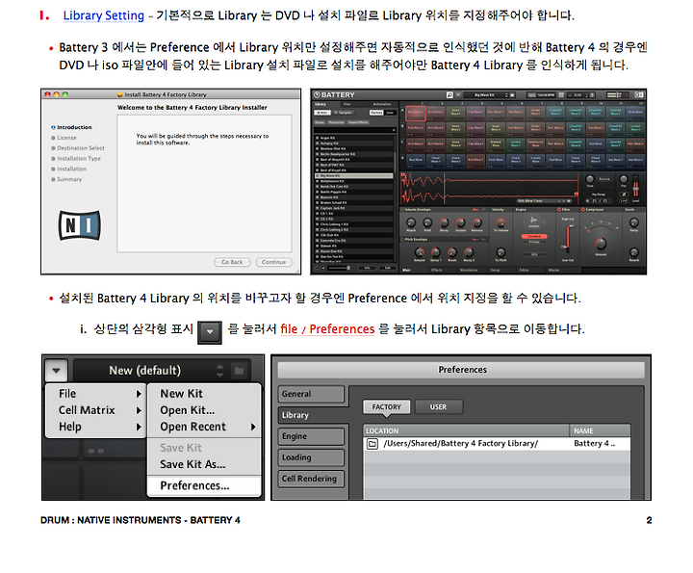Click the Reverb send knob
Viewport: 693px width, 573px height.
point(634,252)
